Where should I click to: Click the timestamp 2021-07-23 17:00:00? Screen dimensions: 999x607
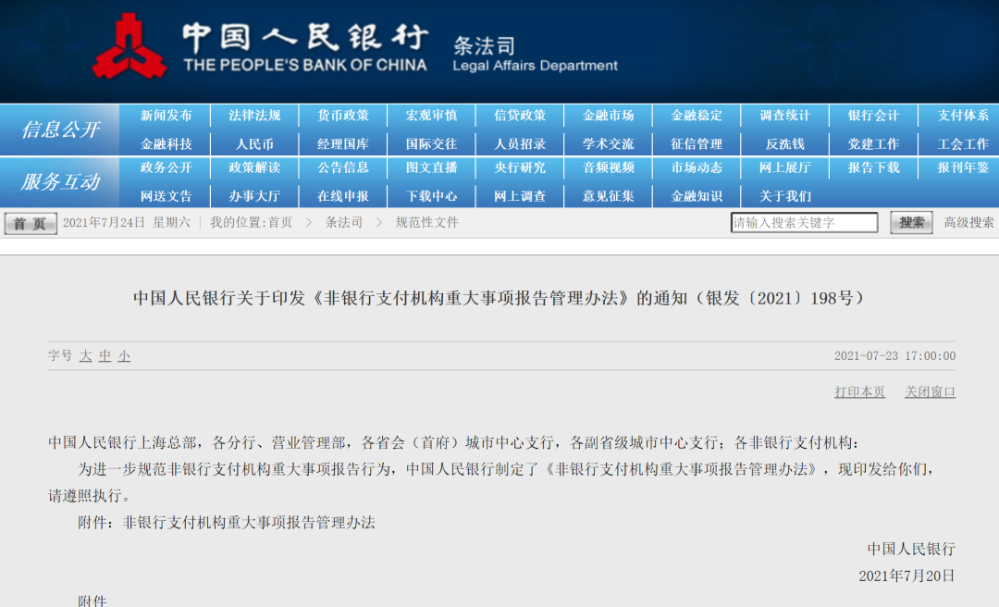[x=894, y=356]
